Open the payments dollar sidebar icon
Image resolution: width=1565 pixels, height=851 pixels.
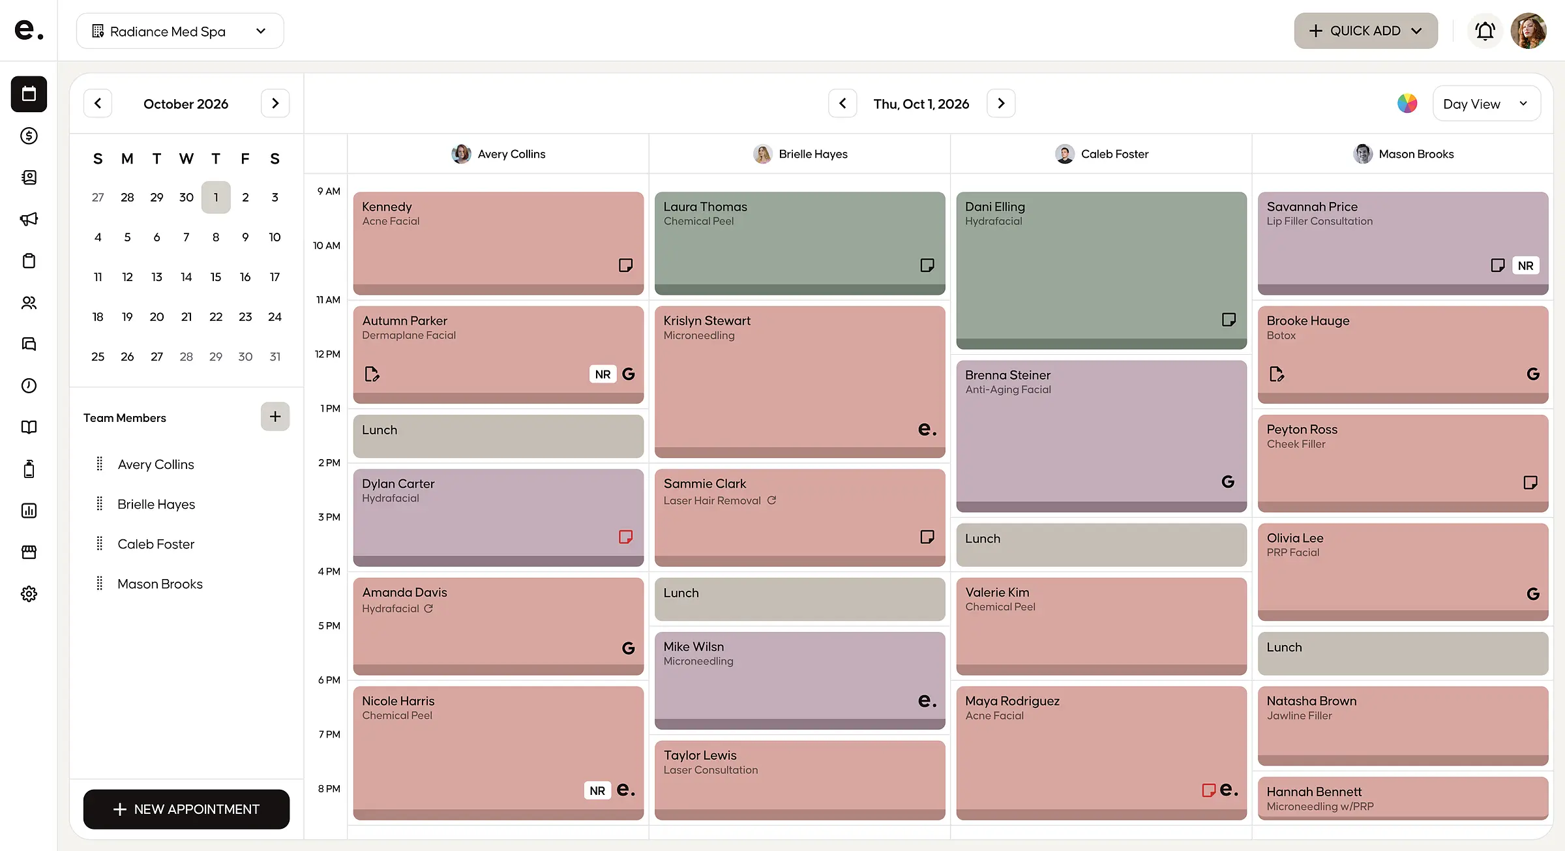pos(29,136)
